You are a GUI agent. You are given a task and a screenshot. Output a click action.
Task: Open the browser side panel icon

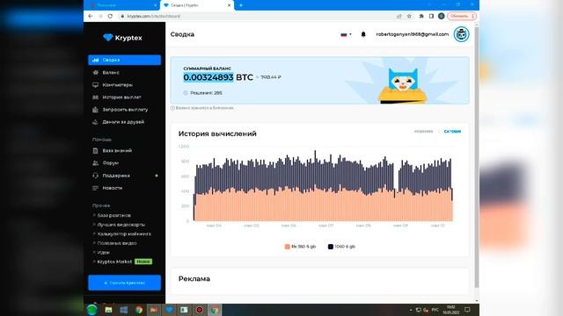(x=431, y=16)
